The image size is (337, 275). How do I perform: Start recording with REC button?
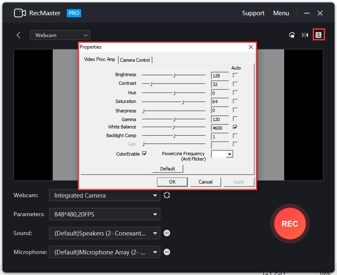290,224
